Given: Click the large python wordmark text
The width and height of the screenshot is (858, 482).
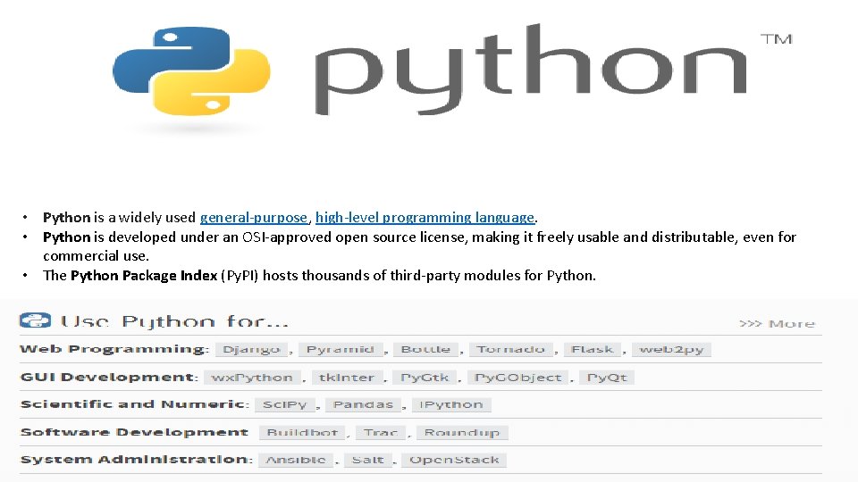Looking at the screenshot, I should pos(531,70).
